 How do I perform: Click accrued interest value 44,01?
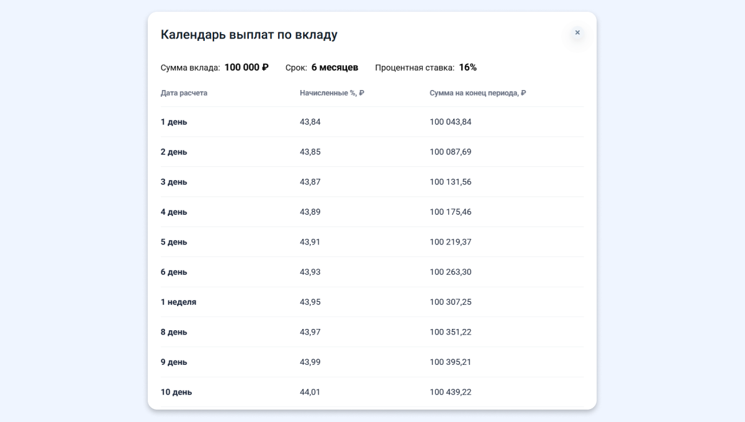pyautogui.click(x=310, y=392)
